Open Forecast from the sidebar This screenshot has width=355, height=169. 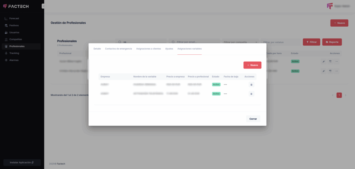(x=14, y=18)
